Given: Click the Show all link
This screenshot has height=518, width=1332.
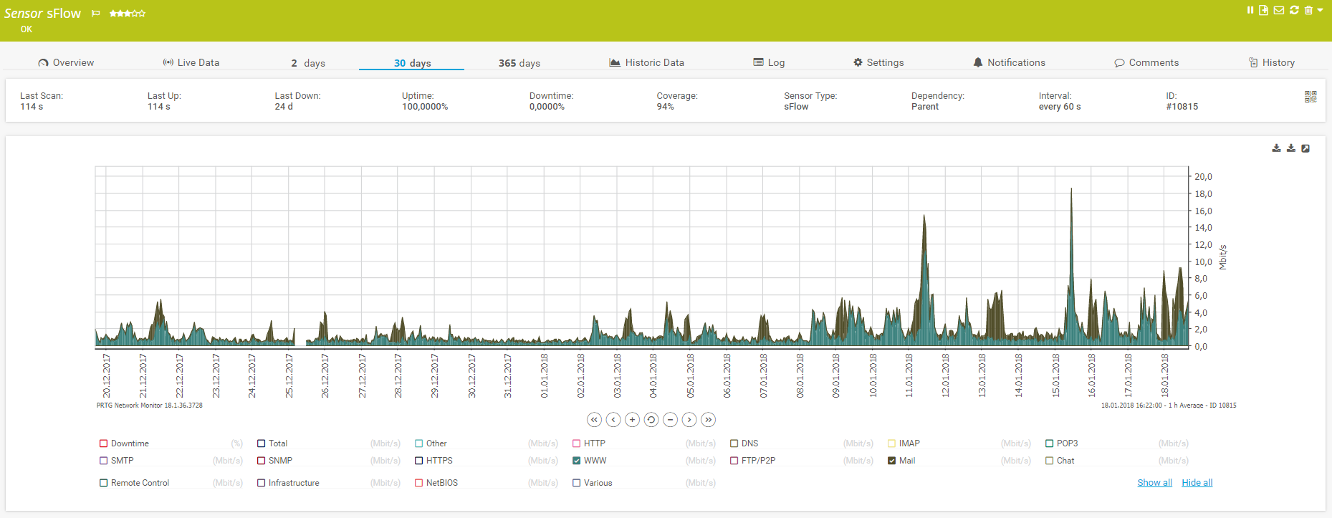Looking at the screenshot, I should click(1154, 483).
